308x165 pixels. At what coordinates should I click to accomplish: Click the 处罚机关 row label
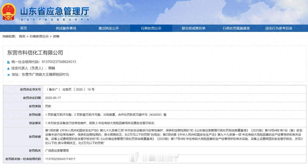(x=35, y=151)
